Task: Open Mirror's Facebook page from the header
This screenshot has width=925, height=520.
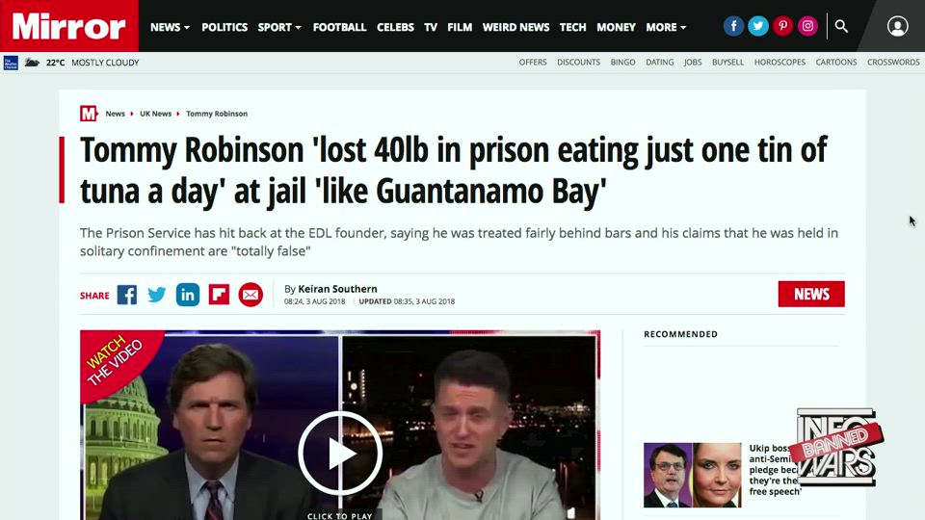Action: pos(733,26)
